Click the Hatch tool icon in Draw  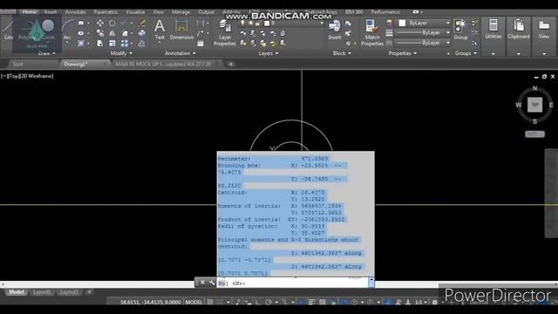coord(81,44)
